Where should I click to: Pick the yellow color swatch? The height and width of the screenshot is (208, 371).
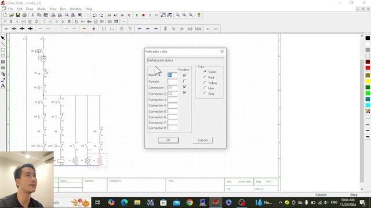[368, 81]
